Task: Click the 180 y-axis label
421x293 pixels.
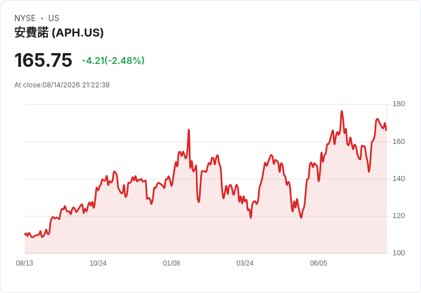Action: click(x=399, y=104)
